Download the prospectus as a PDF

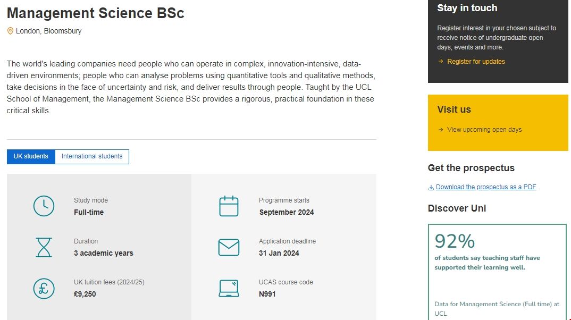[486, 187]
